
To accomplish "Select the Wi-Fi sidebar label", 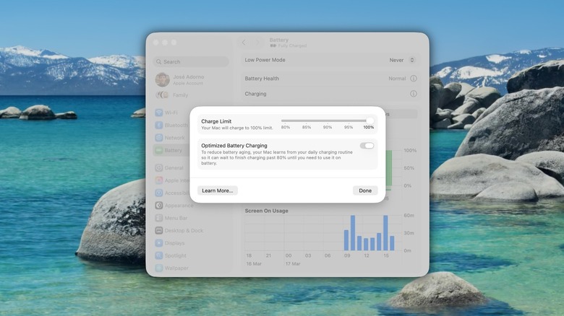I will (x=171, y=113).
